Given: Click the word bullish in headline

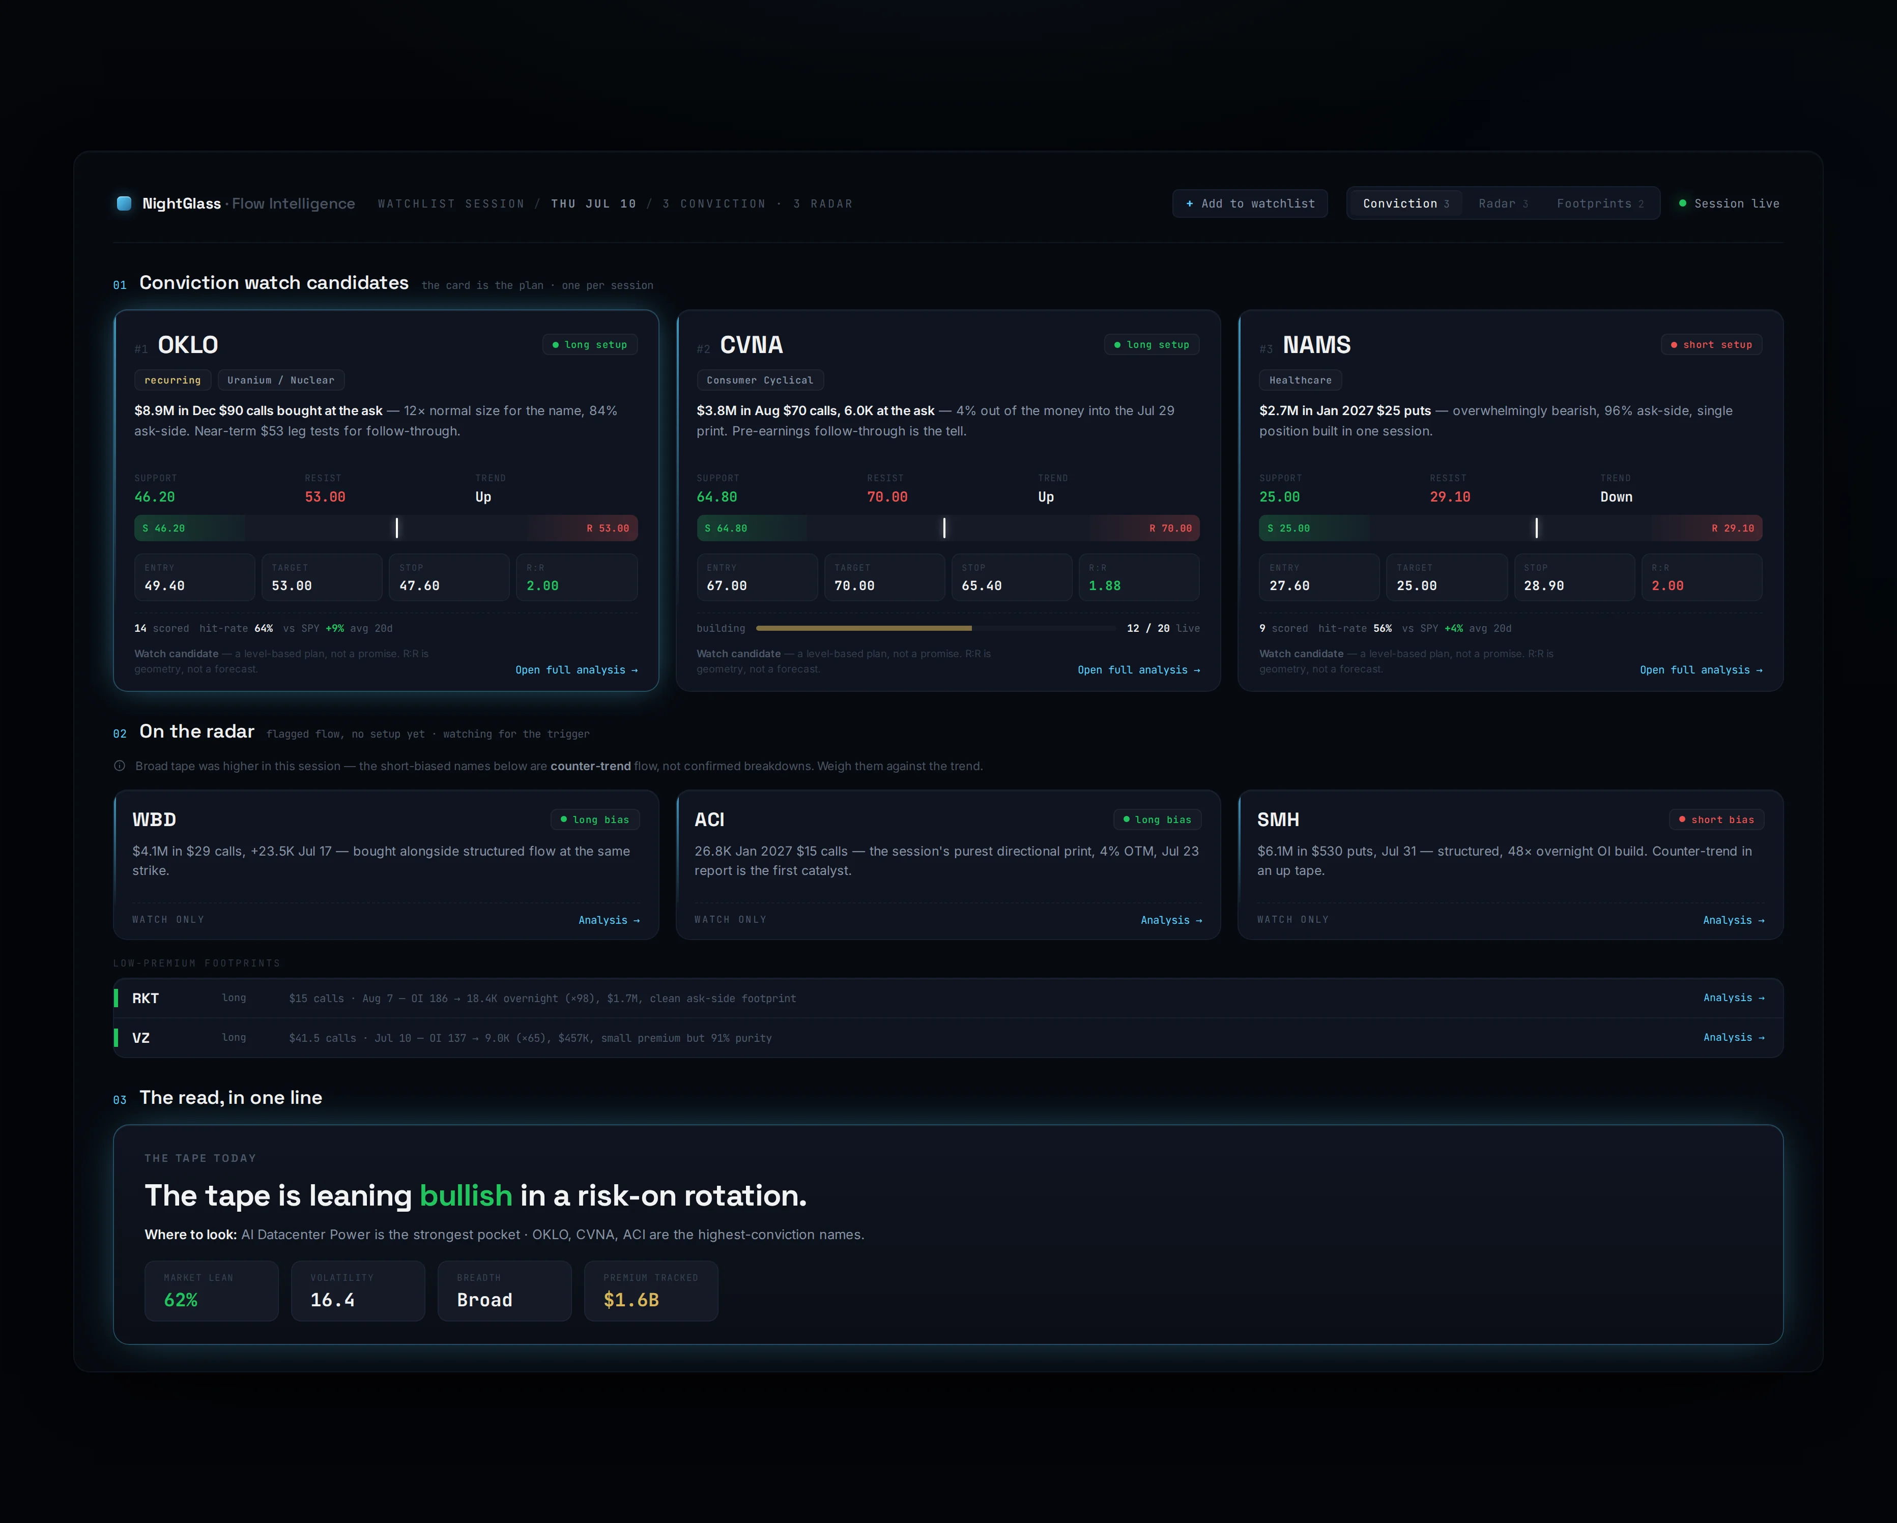Looking at the screenshot, I should (x=466, y=1195).
